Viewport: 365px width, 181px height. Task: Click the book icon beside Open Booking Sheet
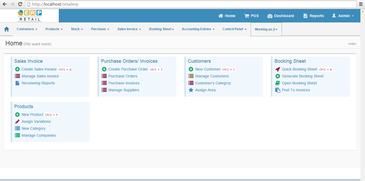[x=277, y=83]
